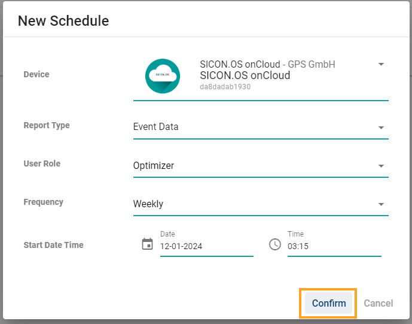Screen dimensions: 412x324
Task: Edit the Time field showing 03:15
Action: pyautogui.click(x=334, y=246)
